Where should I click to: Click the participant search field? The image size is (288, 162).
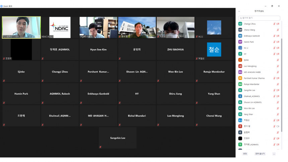[260, 18]
